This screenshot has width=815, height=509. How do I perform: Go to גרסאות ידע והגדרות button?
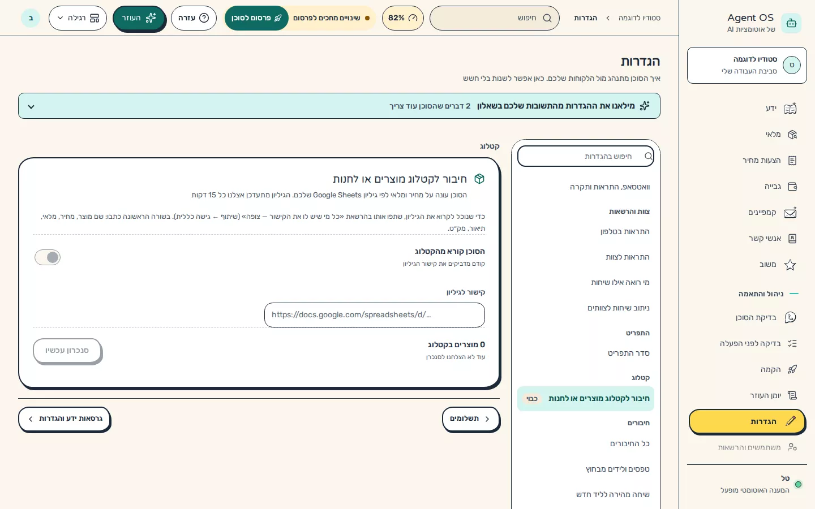(x=64, y=419)
